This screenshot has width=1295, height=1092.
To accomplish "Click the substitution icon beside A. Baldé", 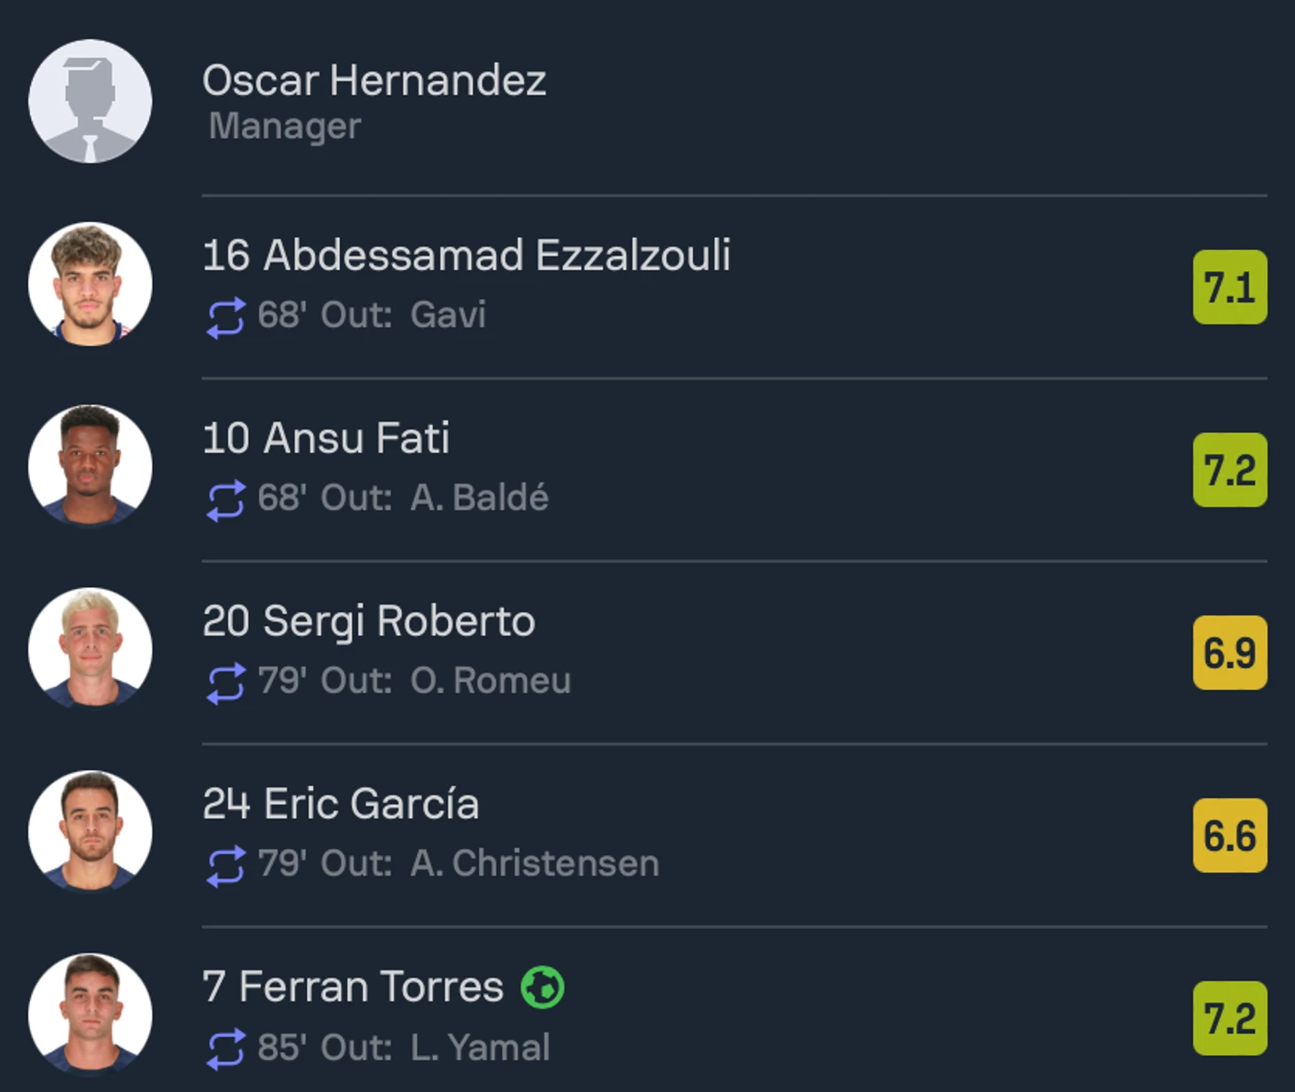I will click(x=225, y=499).
